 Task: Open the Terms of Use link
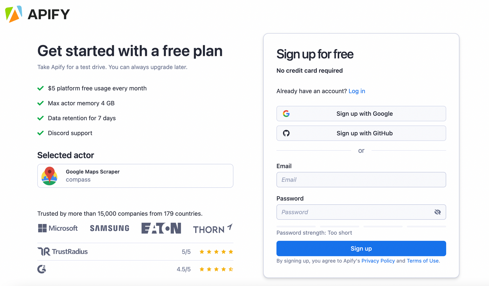pos(423,261)
